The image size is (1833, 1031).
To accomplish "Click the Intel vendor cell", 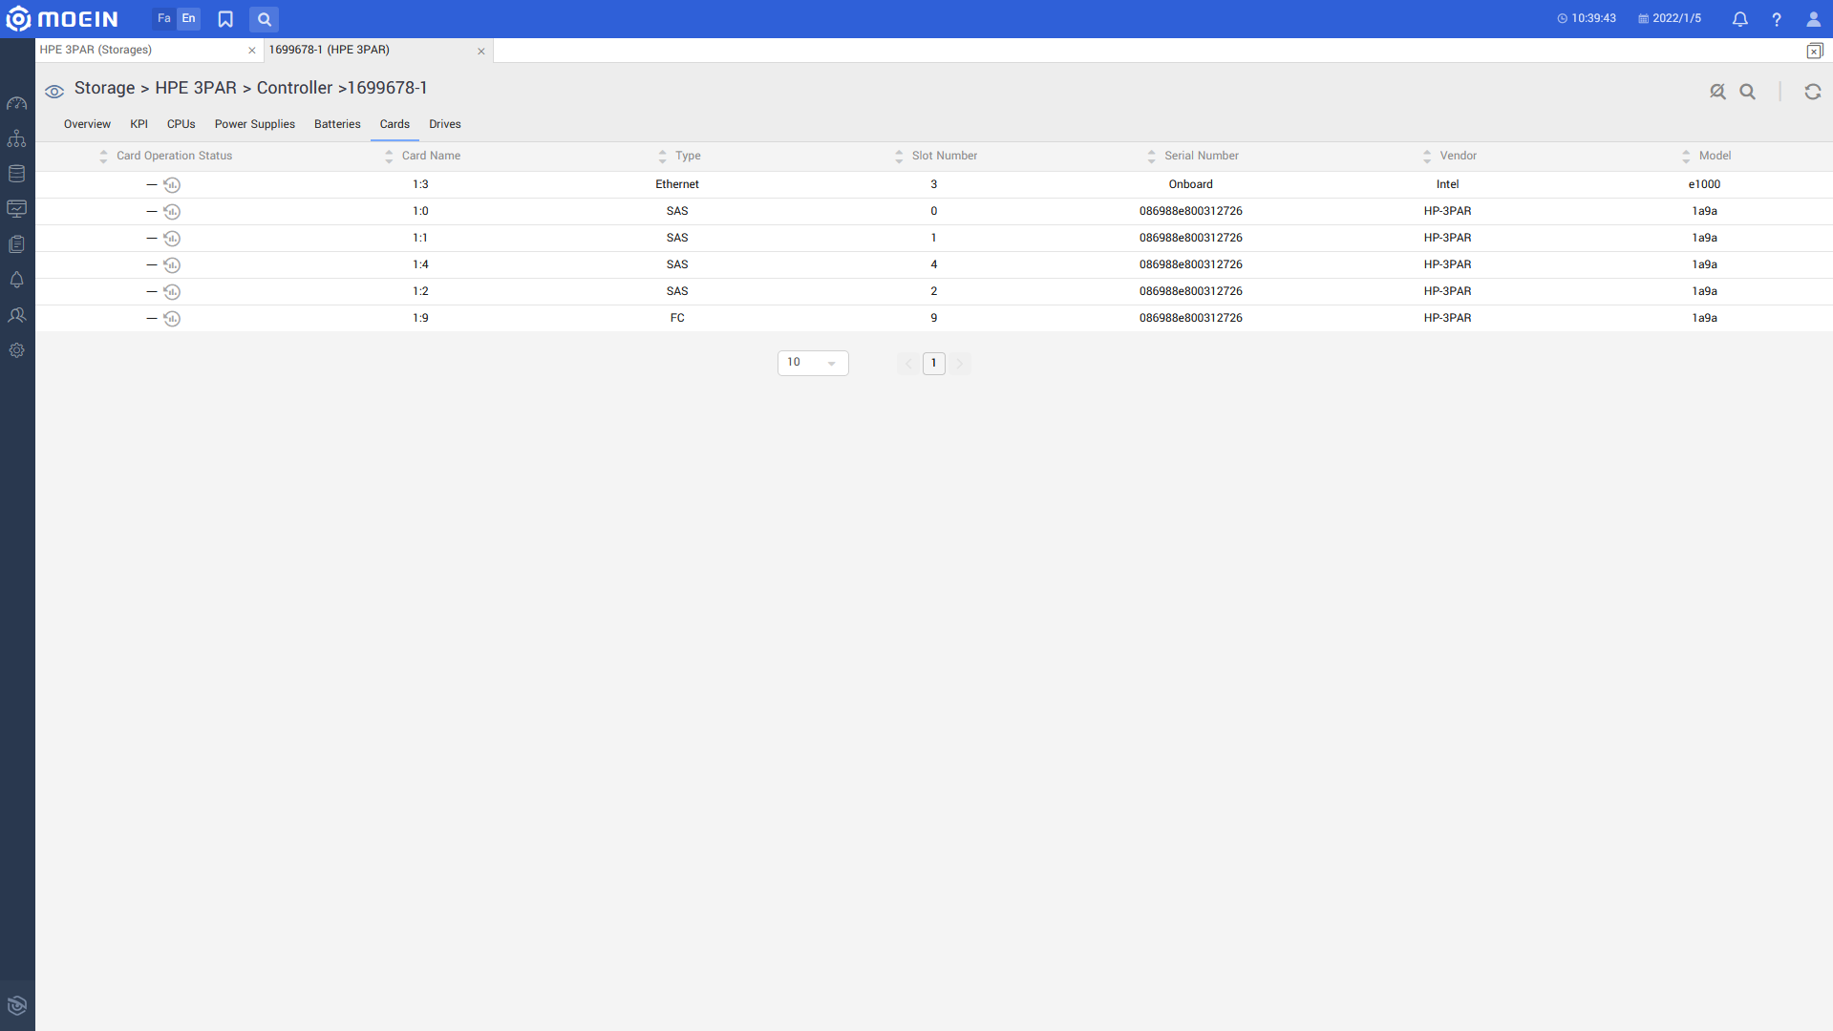I will pyautogui.click(x=1448, y=184).
